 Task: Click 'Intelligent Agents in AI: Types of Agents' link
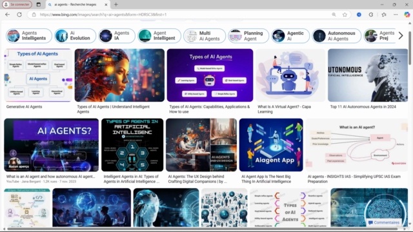(x=132, y=179)
